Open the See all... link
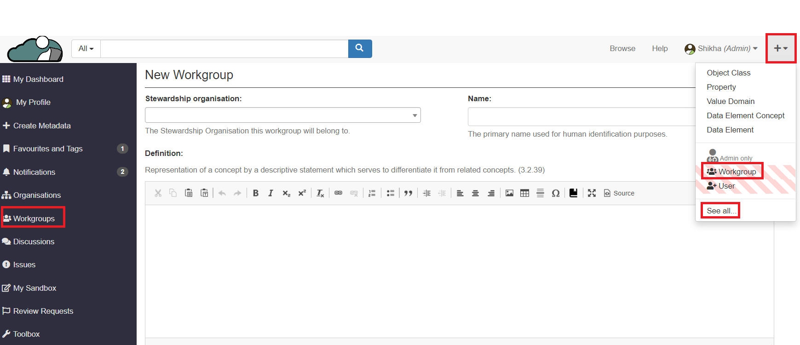 point(721,211)
